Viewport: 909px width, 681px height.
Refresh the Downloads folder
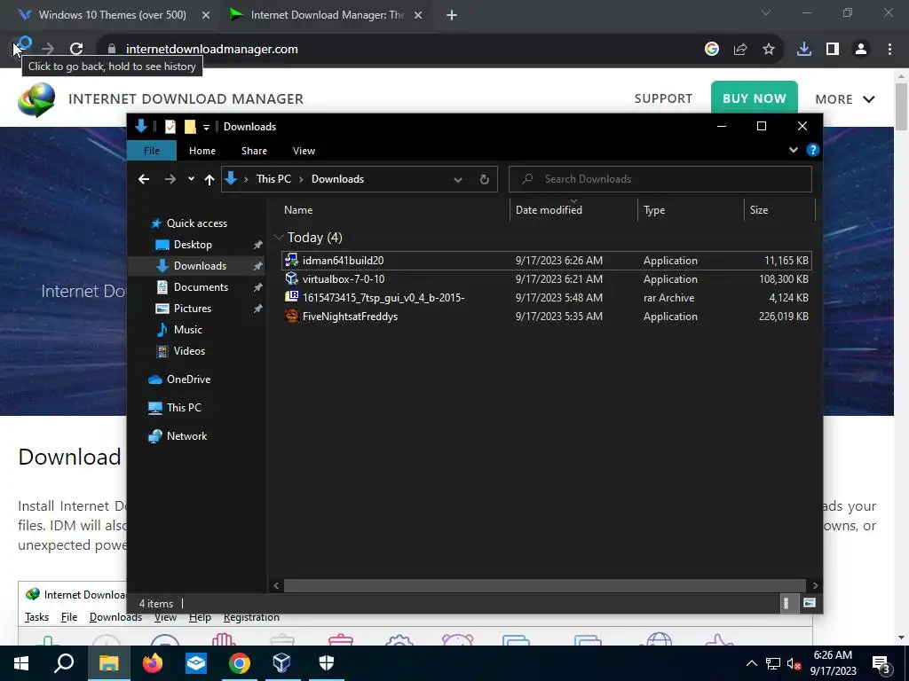click(484, 179)
